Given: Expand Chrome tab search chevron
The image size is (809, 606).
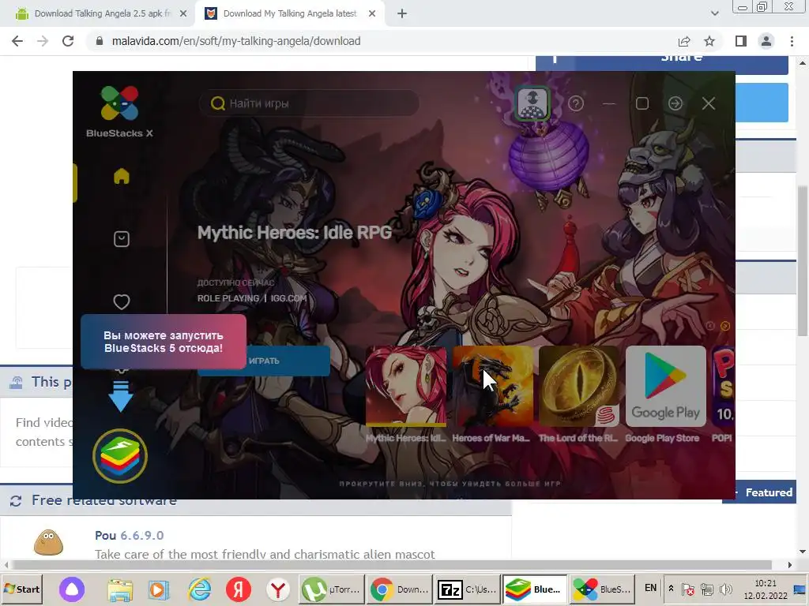Looking at the screenshot, I should pyautogui.click(x=714, y=14).
